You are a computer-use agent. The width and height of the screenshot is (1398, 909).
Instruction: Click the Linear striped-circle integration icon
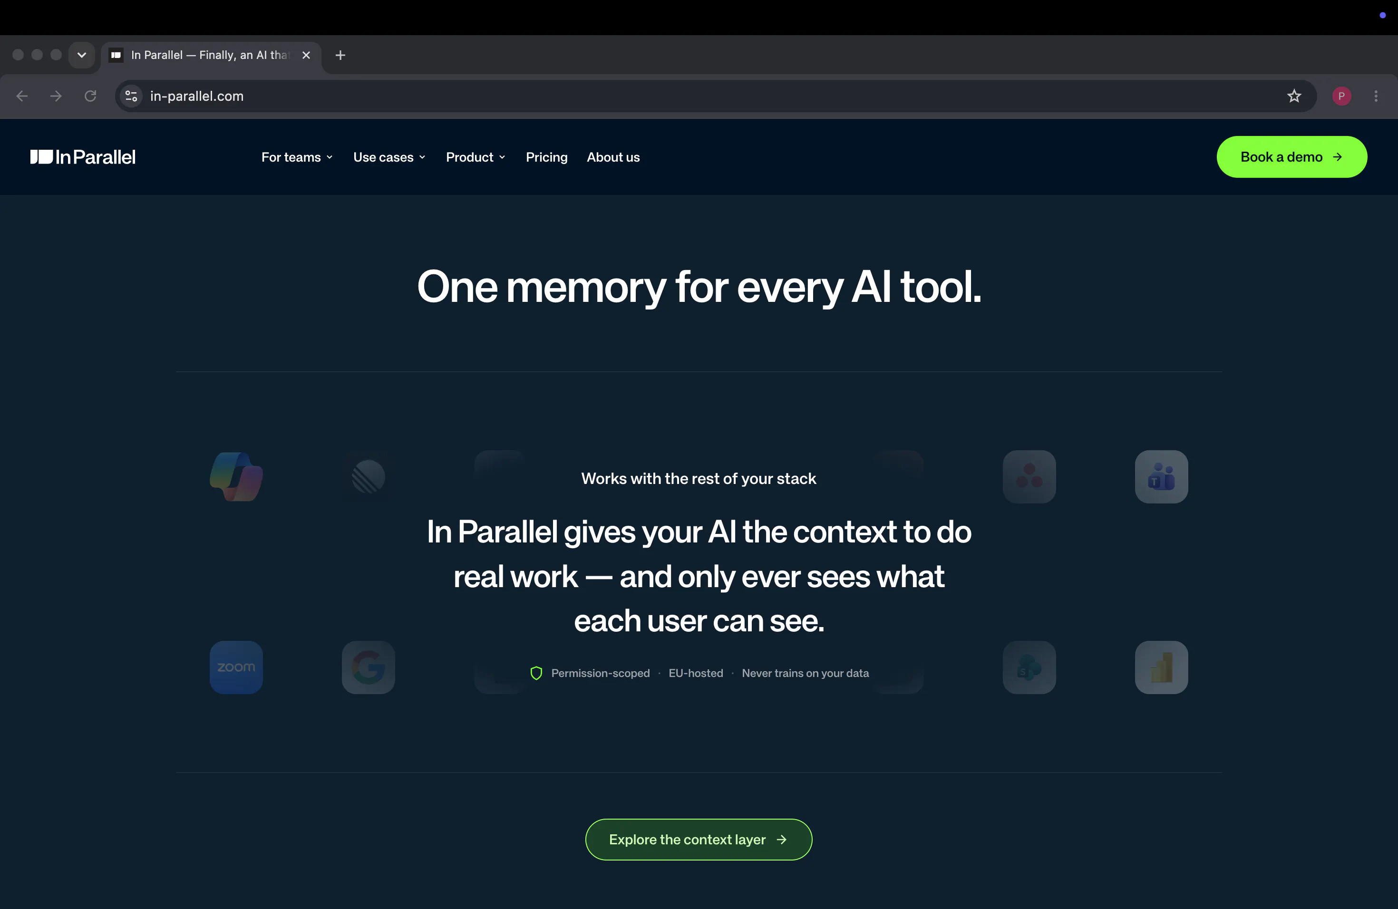(369, 476)
